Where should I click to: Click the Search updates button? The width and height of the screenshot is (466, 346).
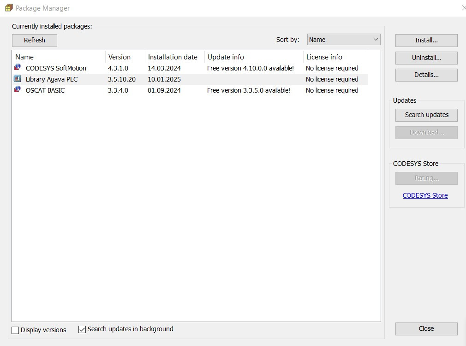[x=426, y=115]
